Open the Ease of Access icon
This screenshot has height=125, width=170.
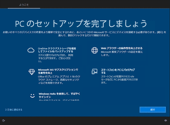pos(3,121)
